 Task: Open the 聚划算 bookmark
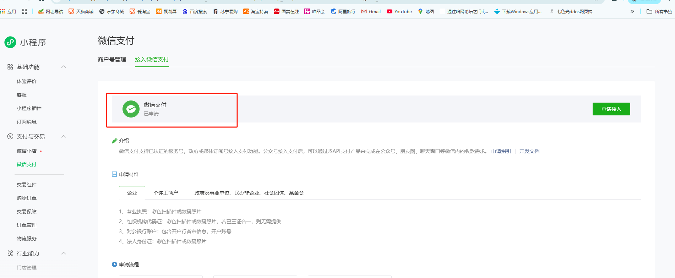(166, 11)
